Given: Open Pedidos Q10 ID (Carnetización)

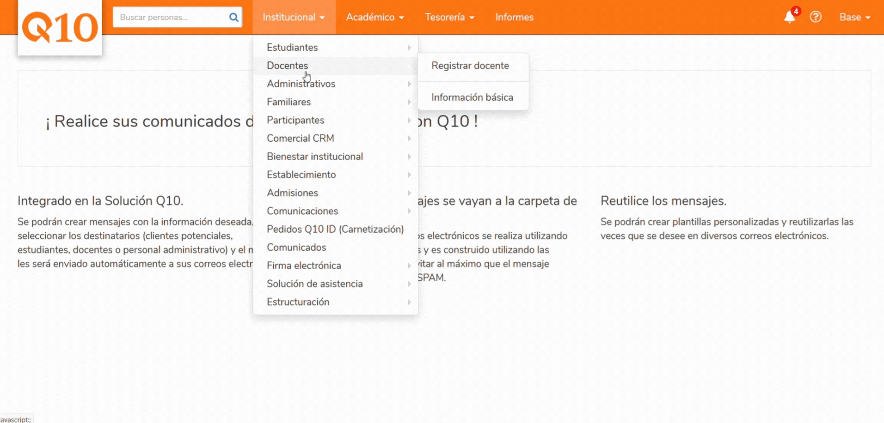Looking at the screenshot, I should pos(336,229).
